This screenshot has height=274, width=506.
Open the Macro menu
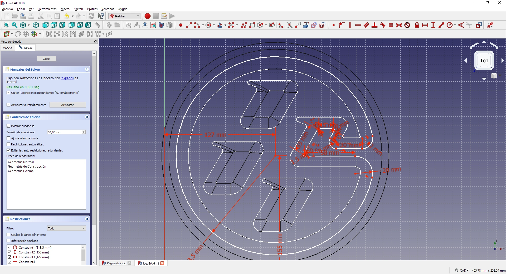coord(65,9)
